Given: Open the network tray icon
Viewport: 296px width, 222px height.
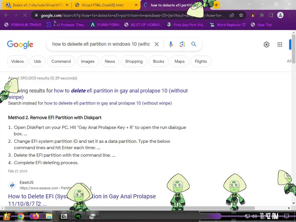Looking at the screenshot, I should pos(247,216).
